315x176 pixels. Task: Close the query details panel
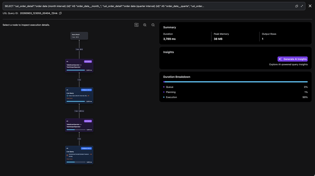(310, 6)
